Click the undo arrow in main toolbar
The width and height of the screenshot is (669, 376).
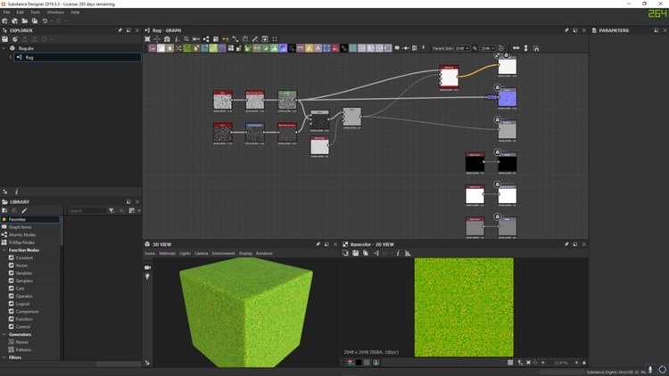coord(45,20)
